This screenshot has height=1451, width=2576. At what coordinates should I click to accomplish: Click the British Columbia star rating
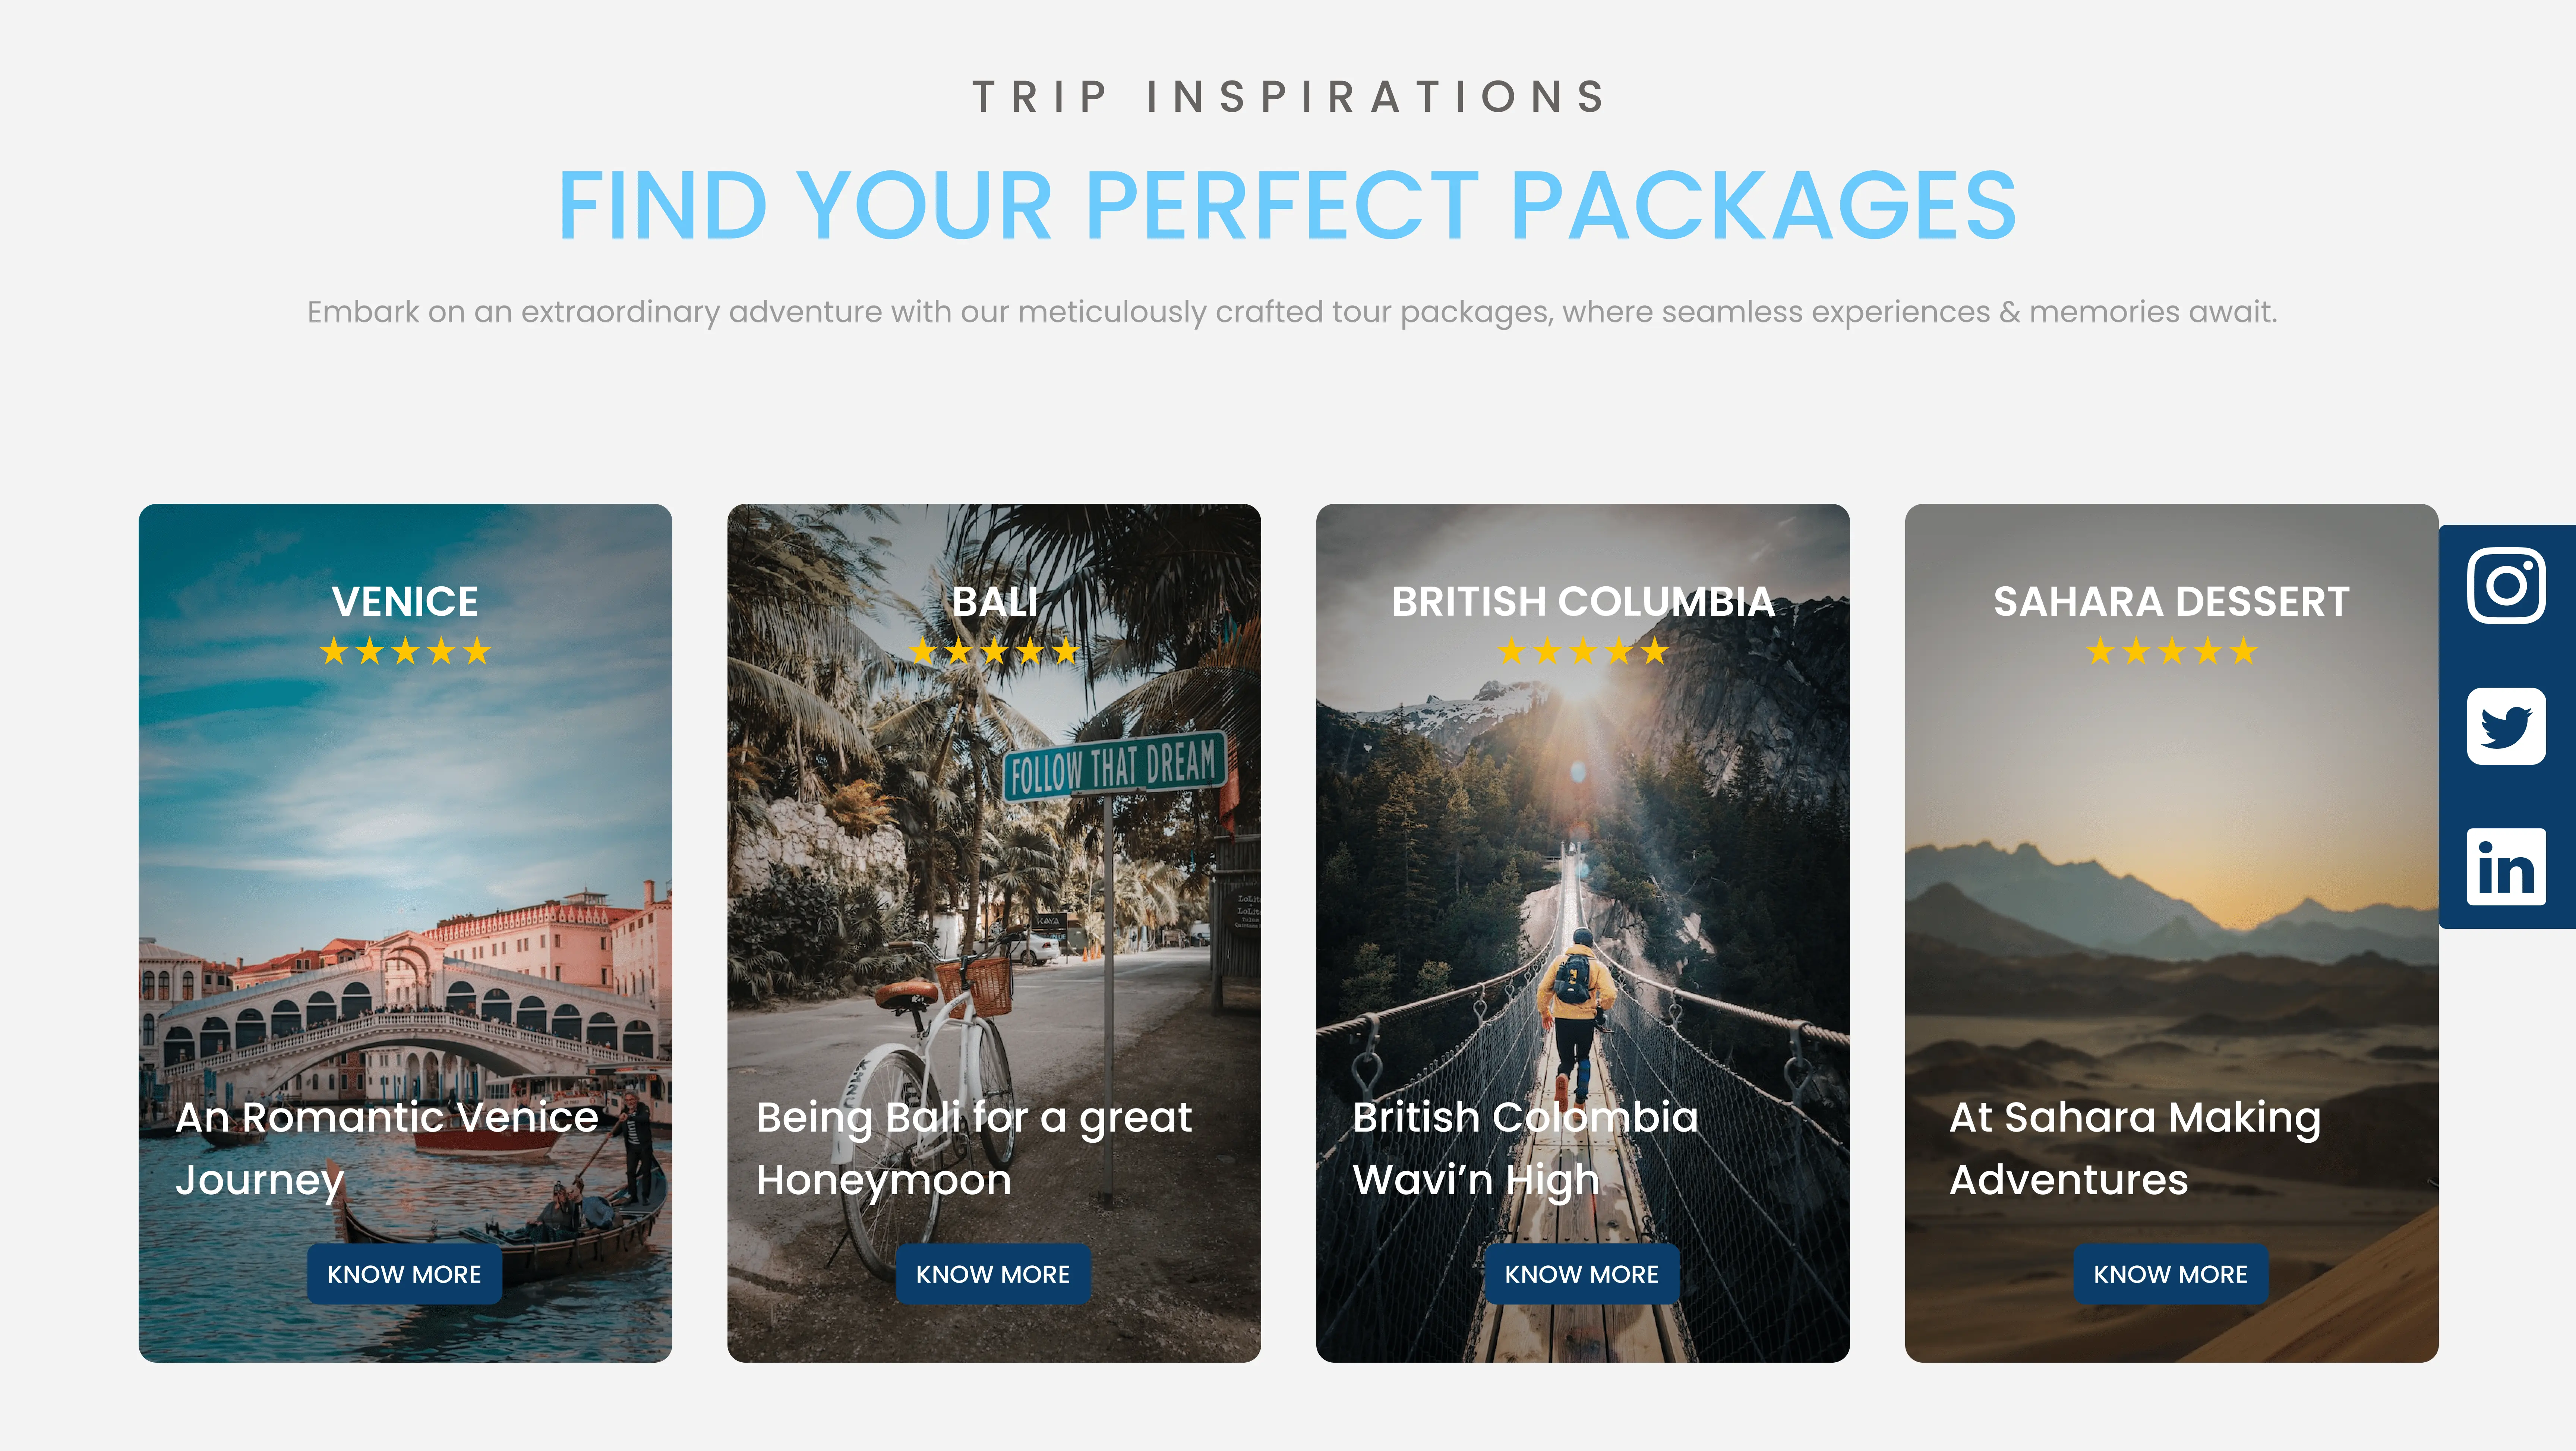(1583, 652)
